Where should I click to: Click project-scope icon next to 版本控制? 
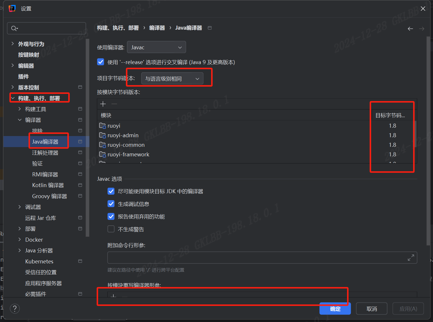(80, 87)
